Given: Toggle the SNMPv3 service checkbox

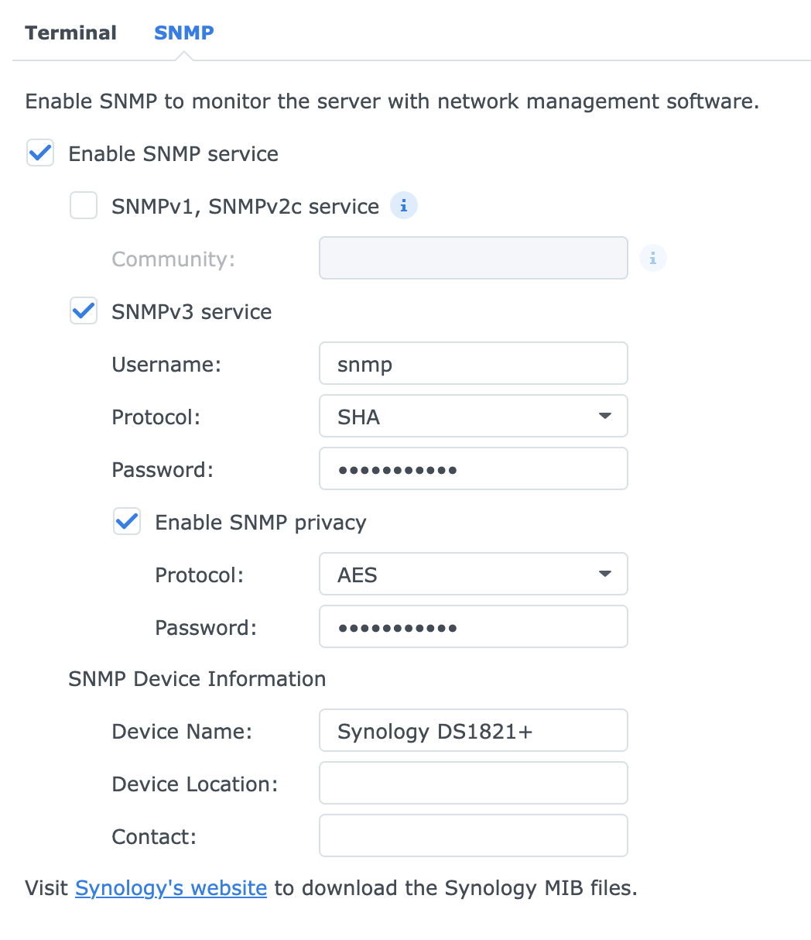Looking at the screenshot, I should pyautogui.click(x=84, y=312).
